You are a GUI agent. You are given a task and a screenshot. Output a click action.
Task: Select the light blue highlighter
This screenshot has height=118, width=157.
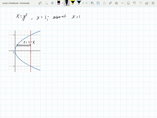[x=79, y=2]
